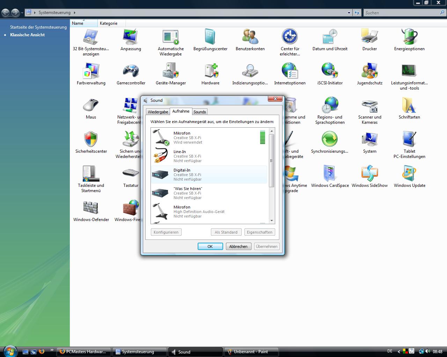The height and width of the screenshot is (357, 447).
Task: Click the Als Standard button
Action: (226, 232)
